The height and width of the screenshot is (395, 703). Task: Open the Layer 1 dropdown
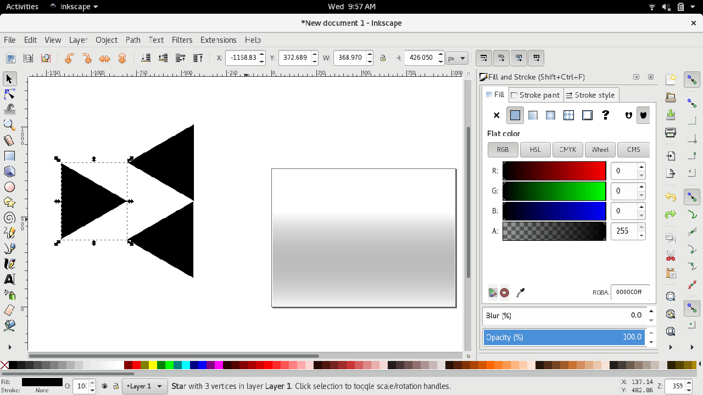[x=145, y=386]
